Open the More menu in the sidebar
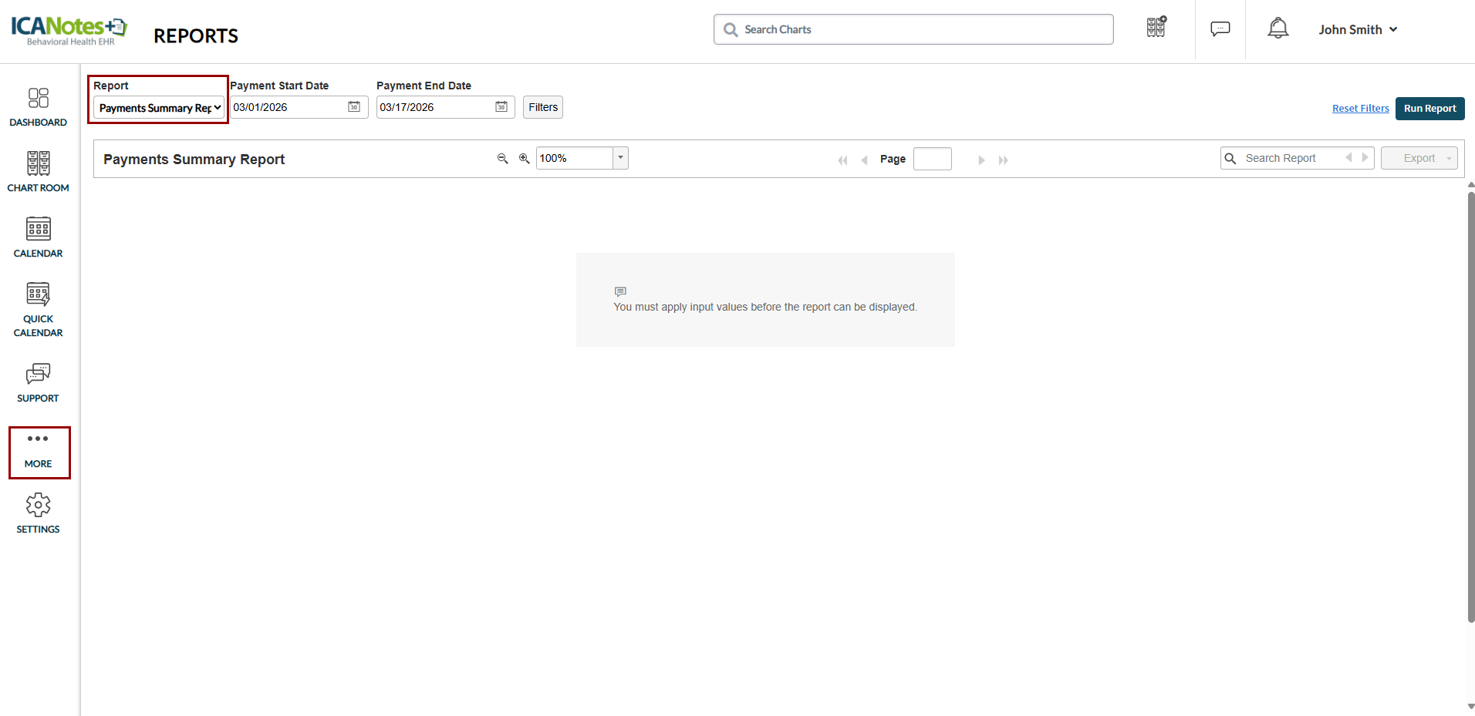The image size is (1475, 716). coord(39,452)
